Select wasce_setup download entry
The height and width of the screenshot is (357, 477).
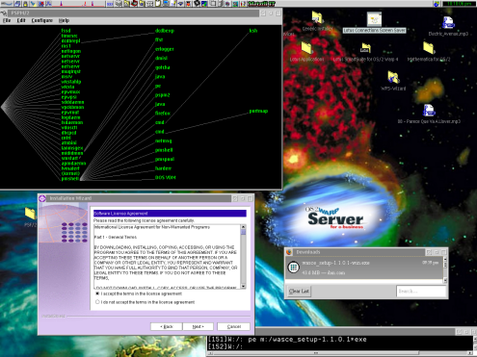[x=364, y=268]
